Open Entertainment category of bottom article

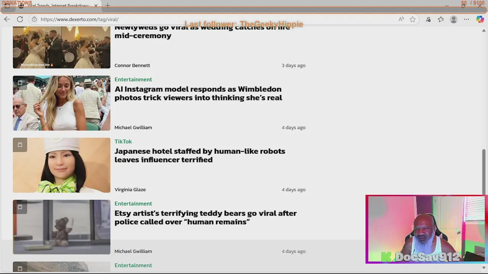[133, 265]
